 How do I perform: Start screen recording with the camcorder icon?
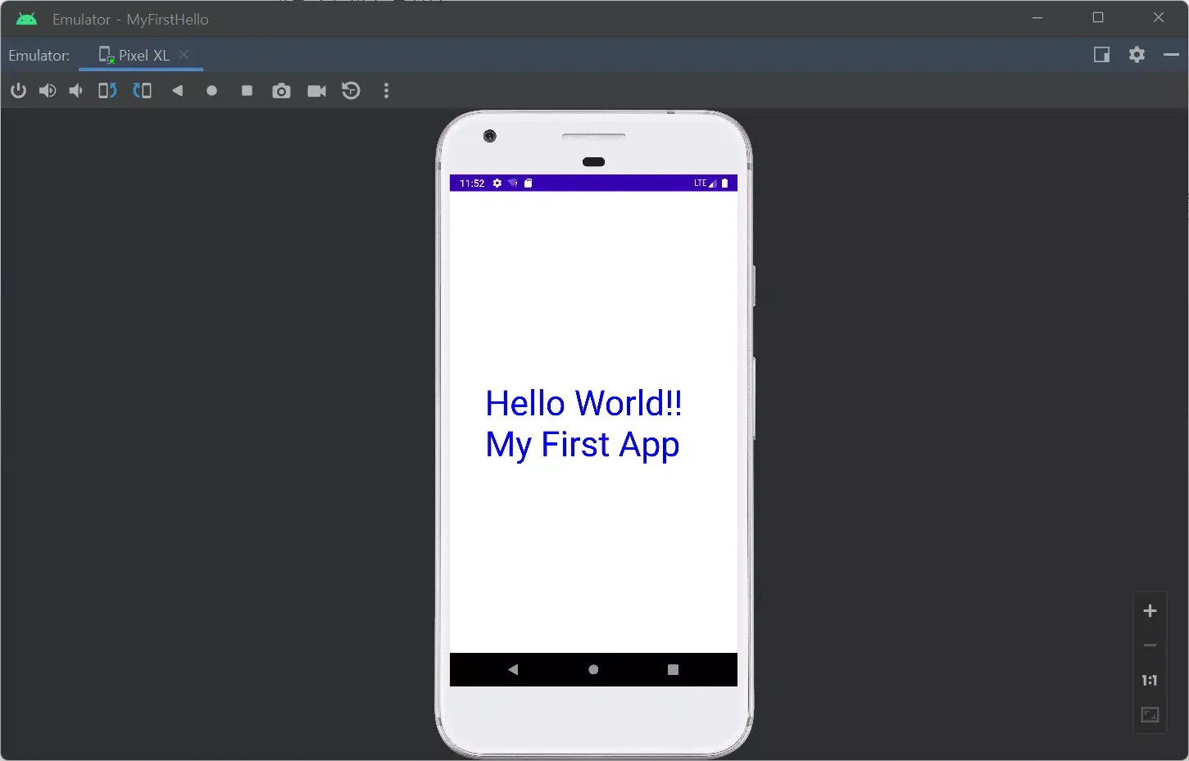click(x=316, y=91)
